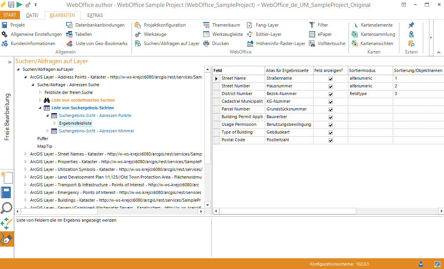Select 'Suchergebnis-Sicht - Adressen Minimal' item
Screen dimensions: 444x269
pyautogui.click(x=96, y=131)
